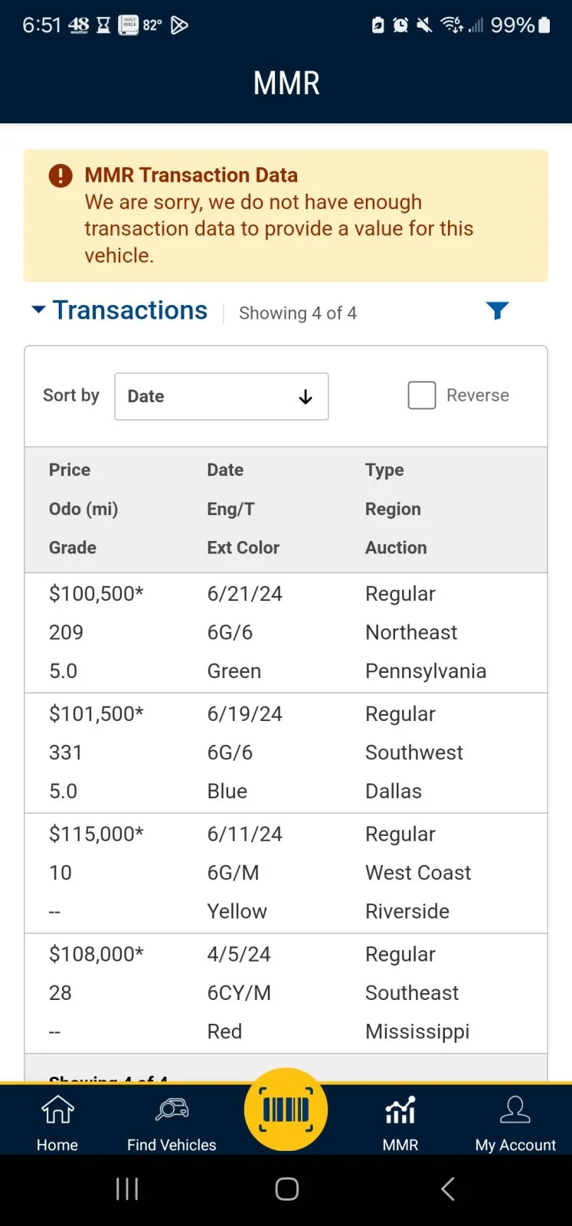This screenshot has height=1226, width=572.
Task: Tap the Auction column header
Action: click(396, 547)
